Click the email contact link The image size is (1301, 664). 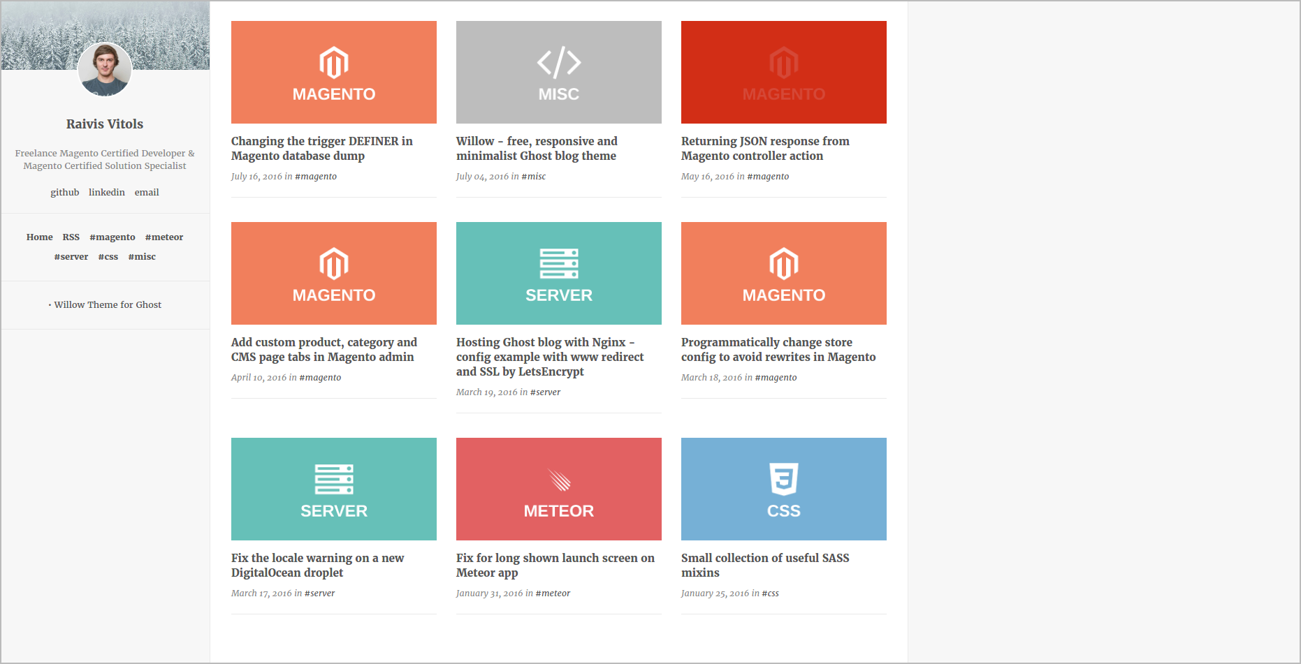147,193
